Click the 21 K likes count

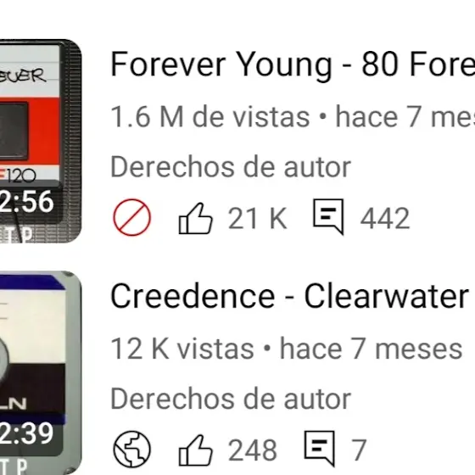point(257,218)
